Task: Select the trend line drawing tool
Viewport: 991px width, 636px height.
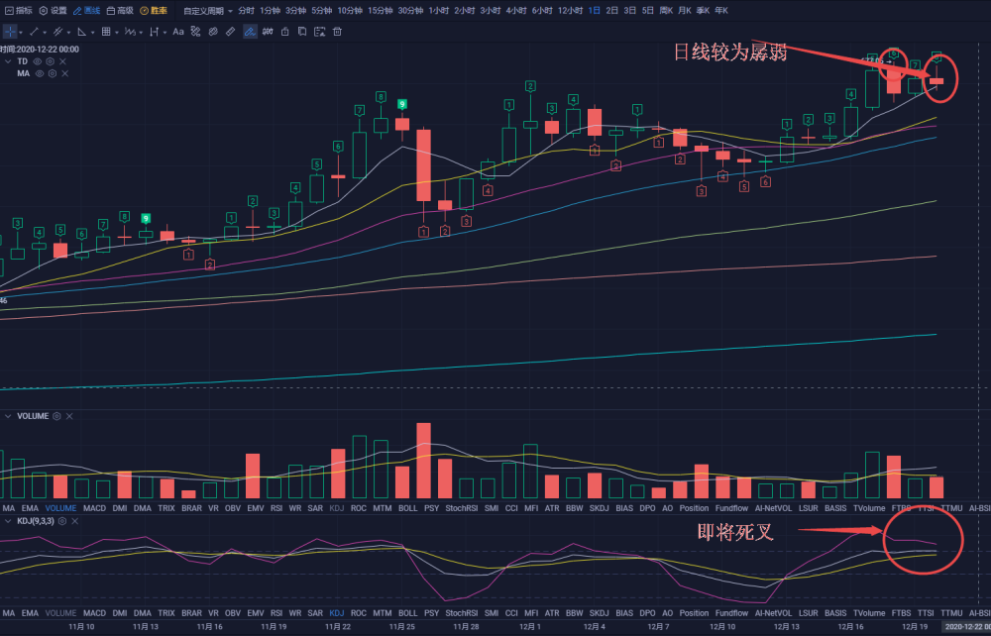Action: 34,32
